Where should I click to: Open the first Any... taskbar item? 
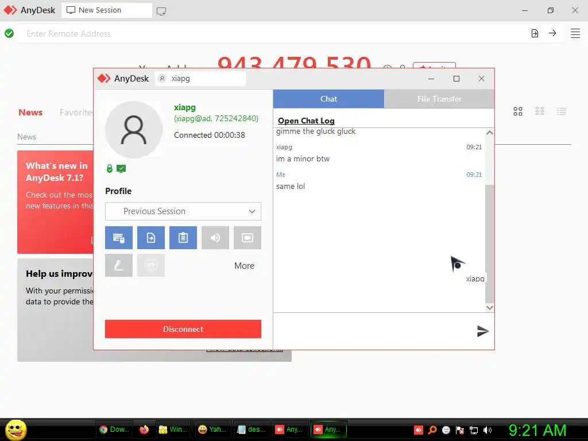pyautogui.click(x=290, y=430)
